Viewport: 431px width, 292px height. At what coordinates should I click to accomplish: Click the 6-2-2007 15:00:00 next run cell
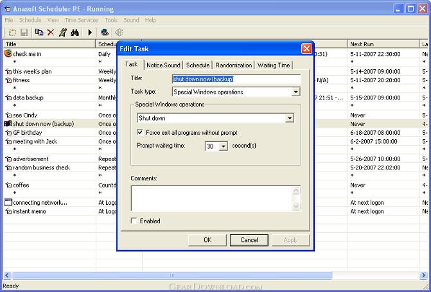[x=374, y=141]
